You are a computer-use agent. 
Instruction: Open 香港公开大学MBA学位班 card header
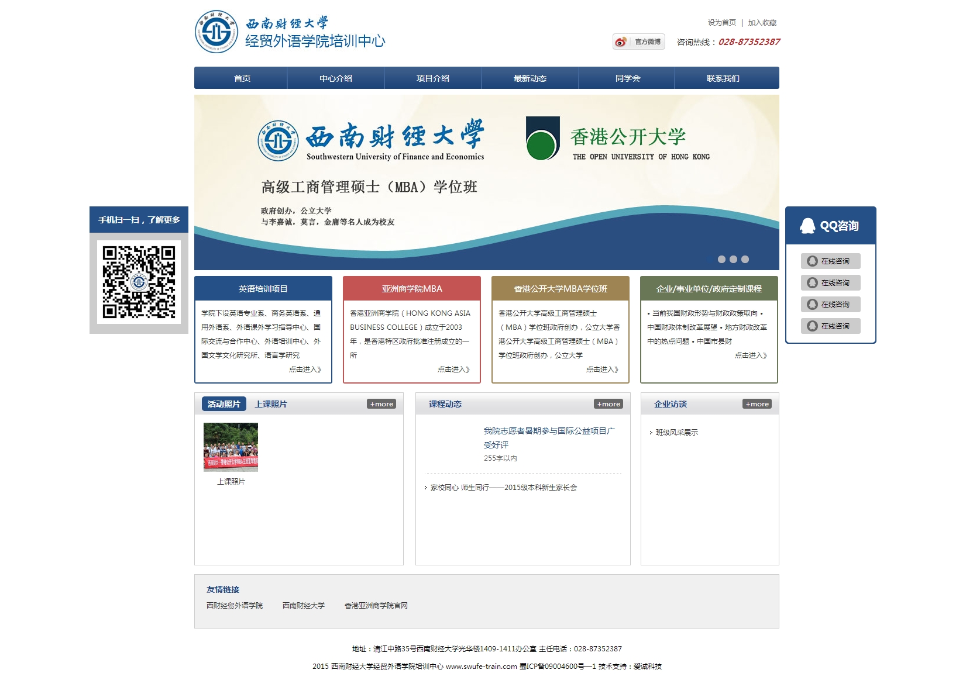(x=561, y=289)
